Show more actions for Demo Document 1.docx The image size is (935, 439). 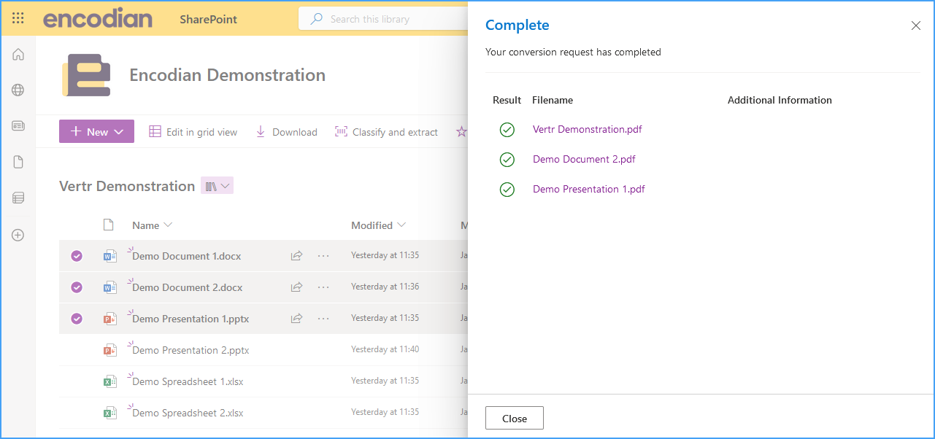[323, 256]
